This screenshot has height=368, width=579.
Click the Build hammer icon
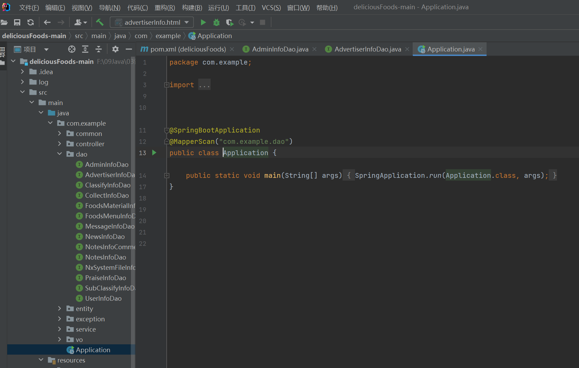point(100,22)
